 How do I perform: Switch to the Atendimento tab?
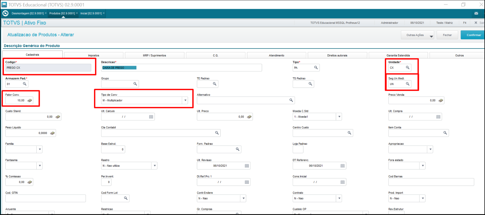coord(277,55)
